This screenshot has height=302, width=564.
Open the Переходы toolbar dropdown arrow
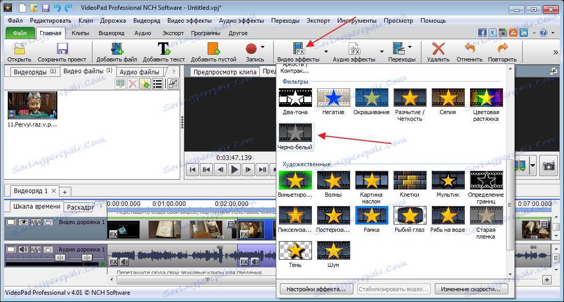410,47
